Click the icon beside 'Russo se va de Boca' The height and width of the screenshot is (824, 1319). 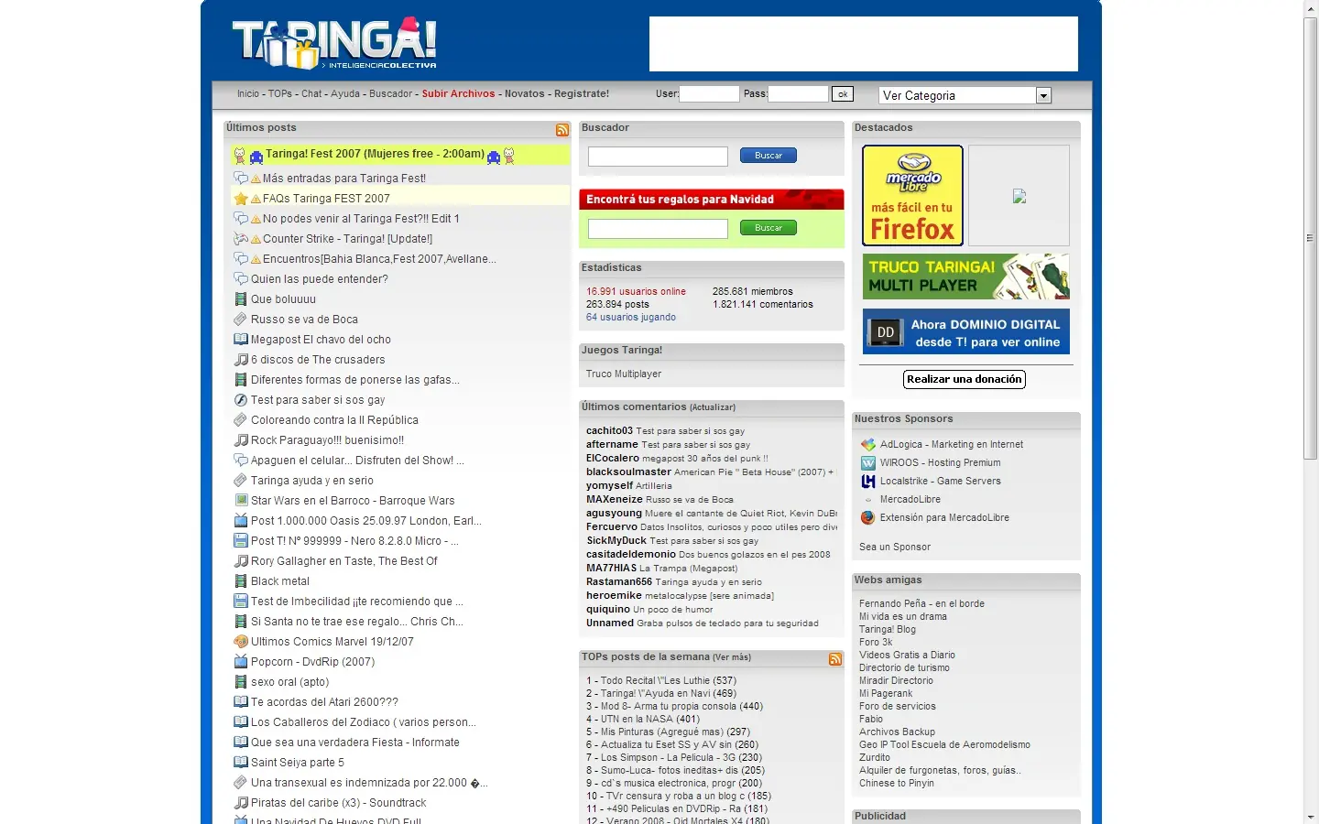click(x=241, y=320)
